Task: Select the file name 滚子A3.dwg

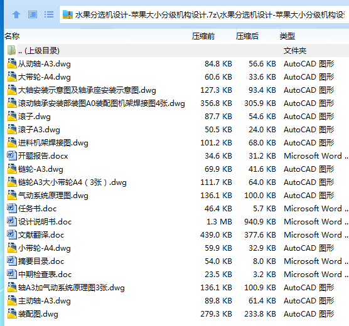Action: tap(39, 130)
